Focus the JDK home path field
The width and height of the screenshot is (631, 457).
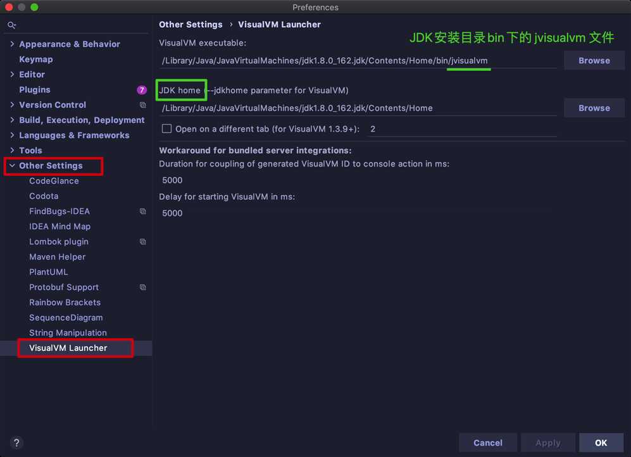358,108
